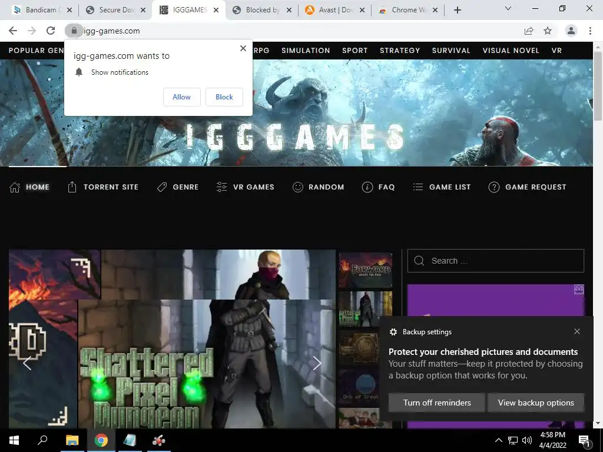603x452 pixels.
Task: Open Backup settings gear icon
Action: [x=393, y=332]
